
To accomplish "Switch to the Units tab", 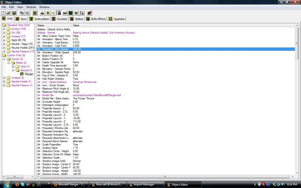I will point(8,18).
